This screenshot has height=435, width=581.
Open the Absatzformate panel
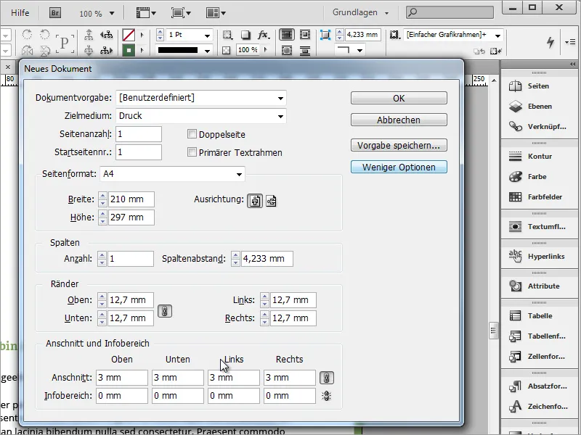539,386
